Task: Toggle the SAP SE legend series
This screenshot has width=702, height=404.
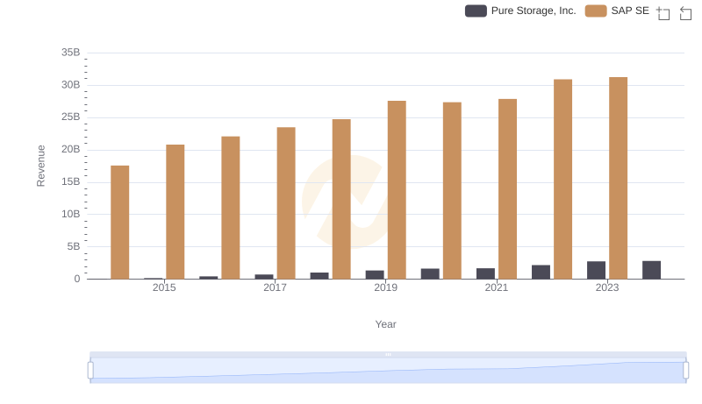Action: tap(617, 11)
